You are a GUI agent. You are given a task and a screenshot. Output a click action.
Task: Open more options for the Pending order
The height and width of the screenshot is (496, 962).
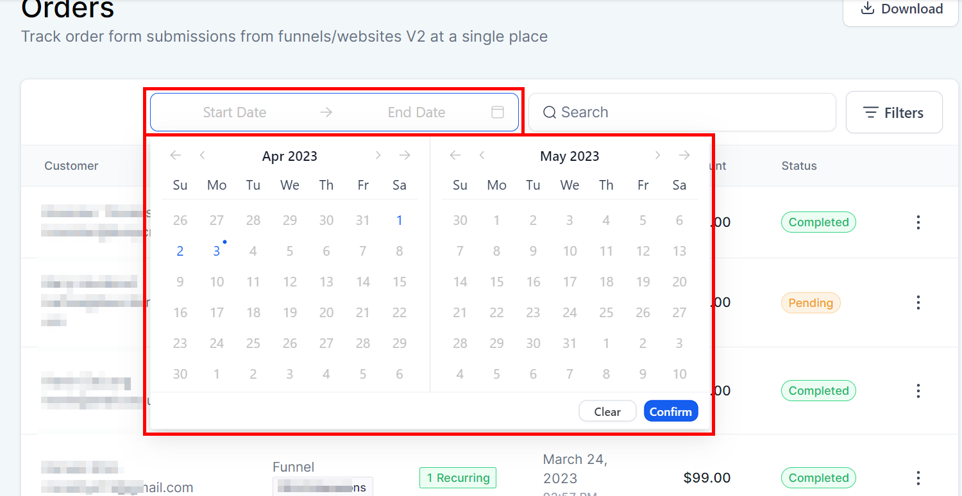coord(918,302)
